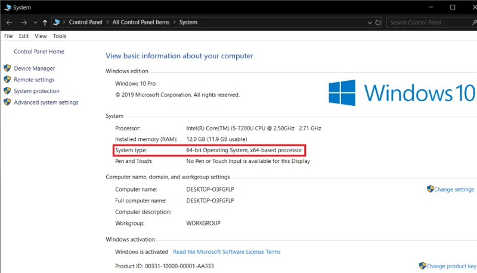Image resolution: width=477 pixels, height=273 pixels.
Task: Select the No Pen or Touch Input text
Action: (x=248, y=161)
